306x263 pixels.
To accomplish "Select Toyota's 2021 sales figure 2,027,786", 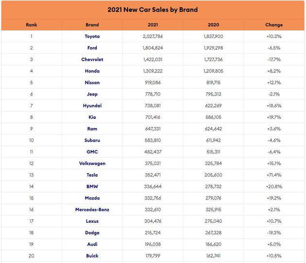I will pyautogui.click(x=153, y=36).
